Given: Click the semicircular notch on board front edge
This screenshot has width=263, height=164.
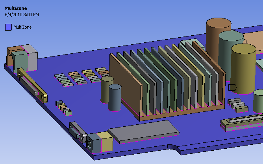Looking at the screenshot, I should pyautogui.click(x=173, y=147).
